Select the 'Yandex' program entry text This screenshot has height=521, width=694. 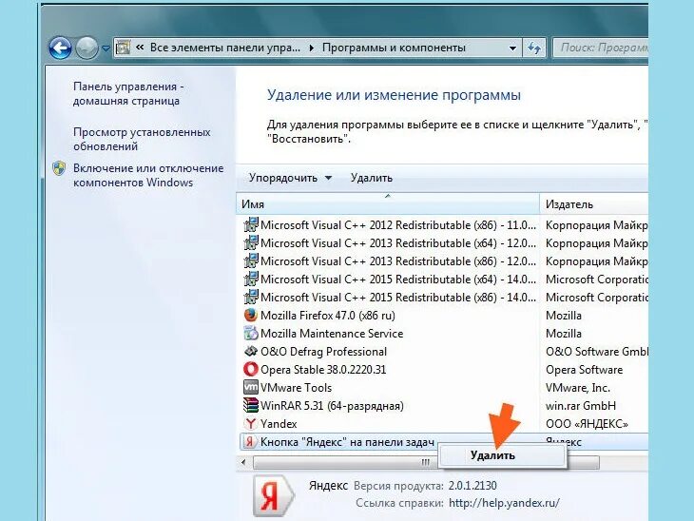coord(279,424)
